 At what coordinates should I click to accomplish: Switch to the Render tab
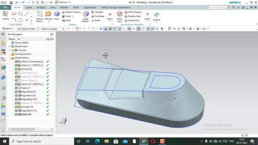coord(64,7)
